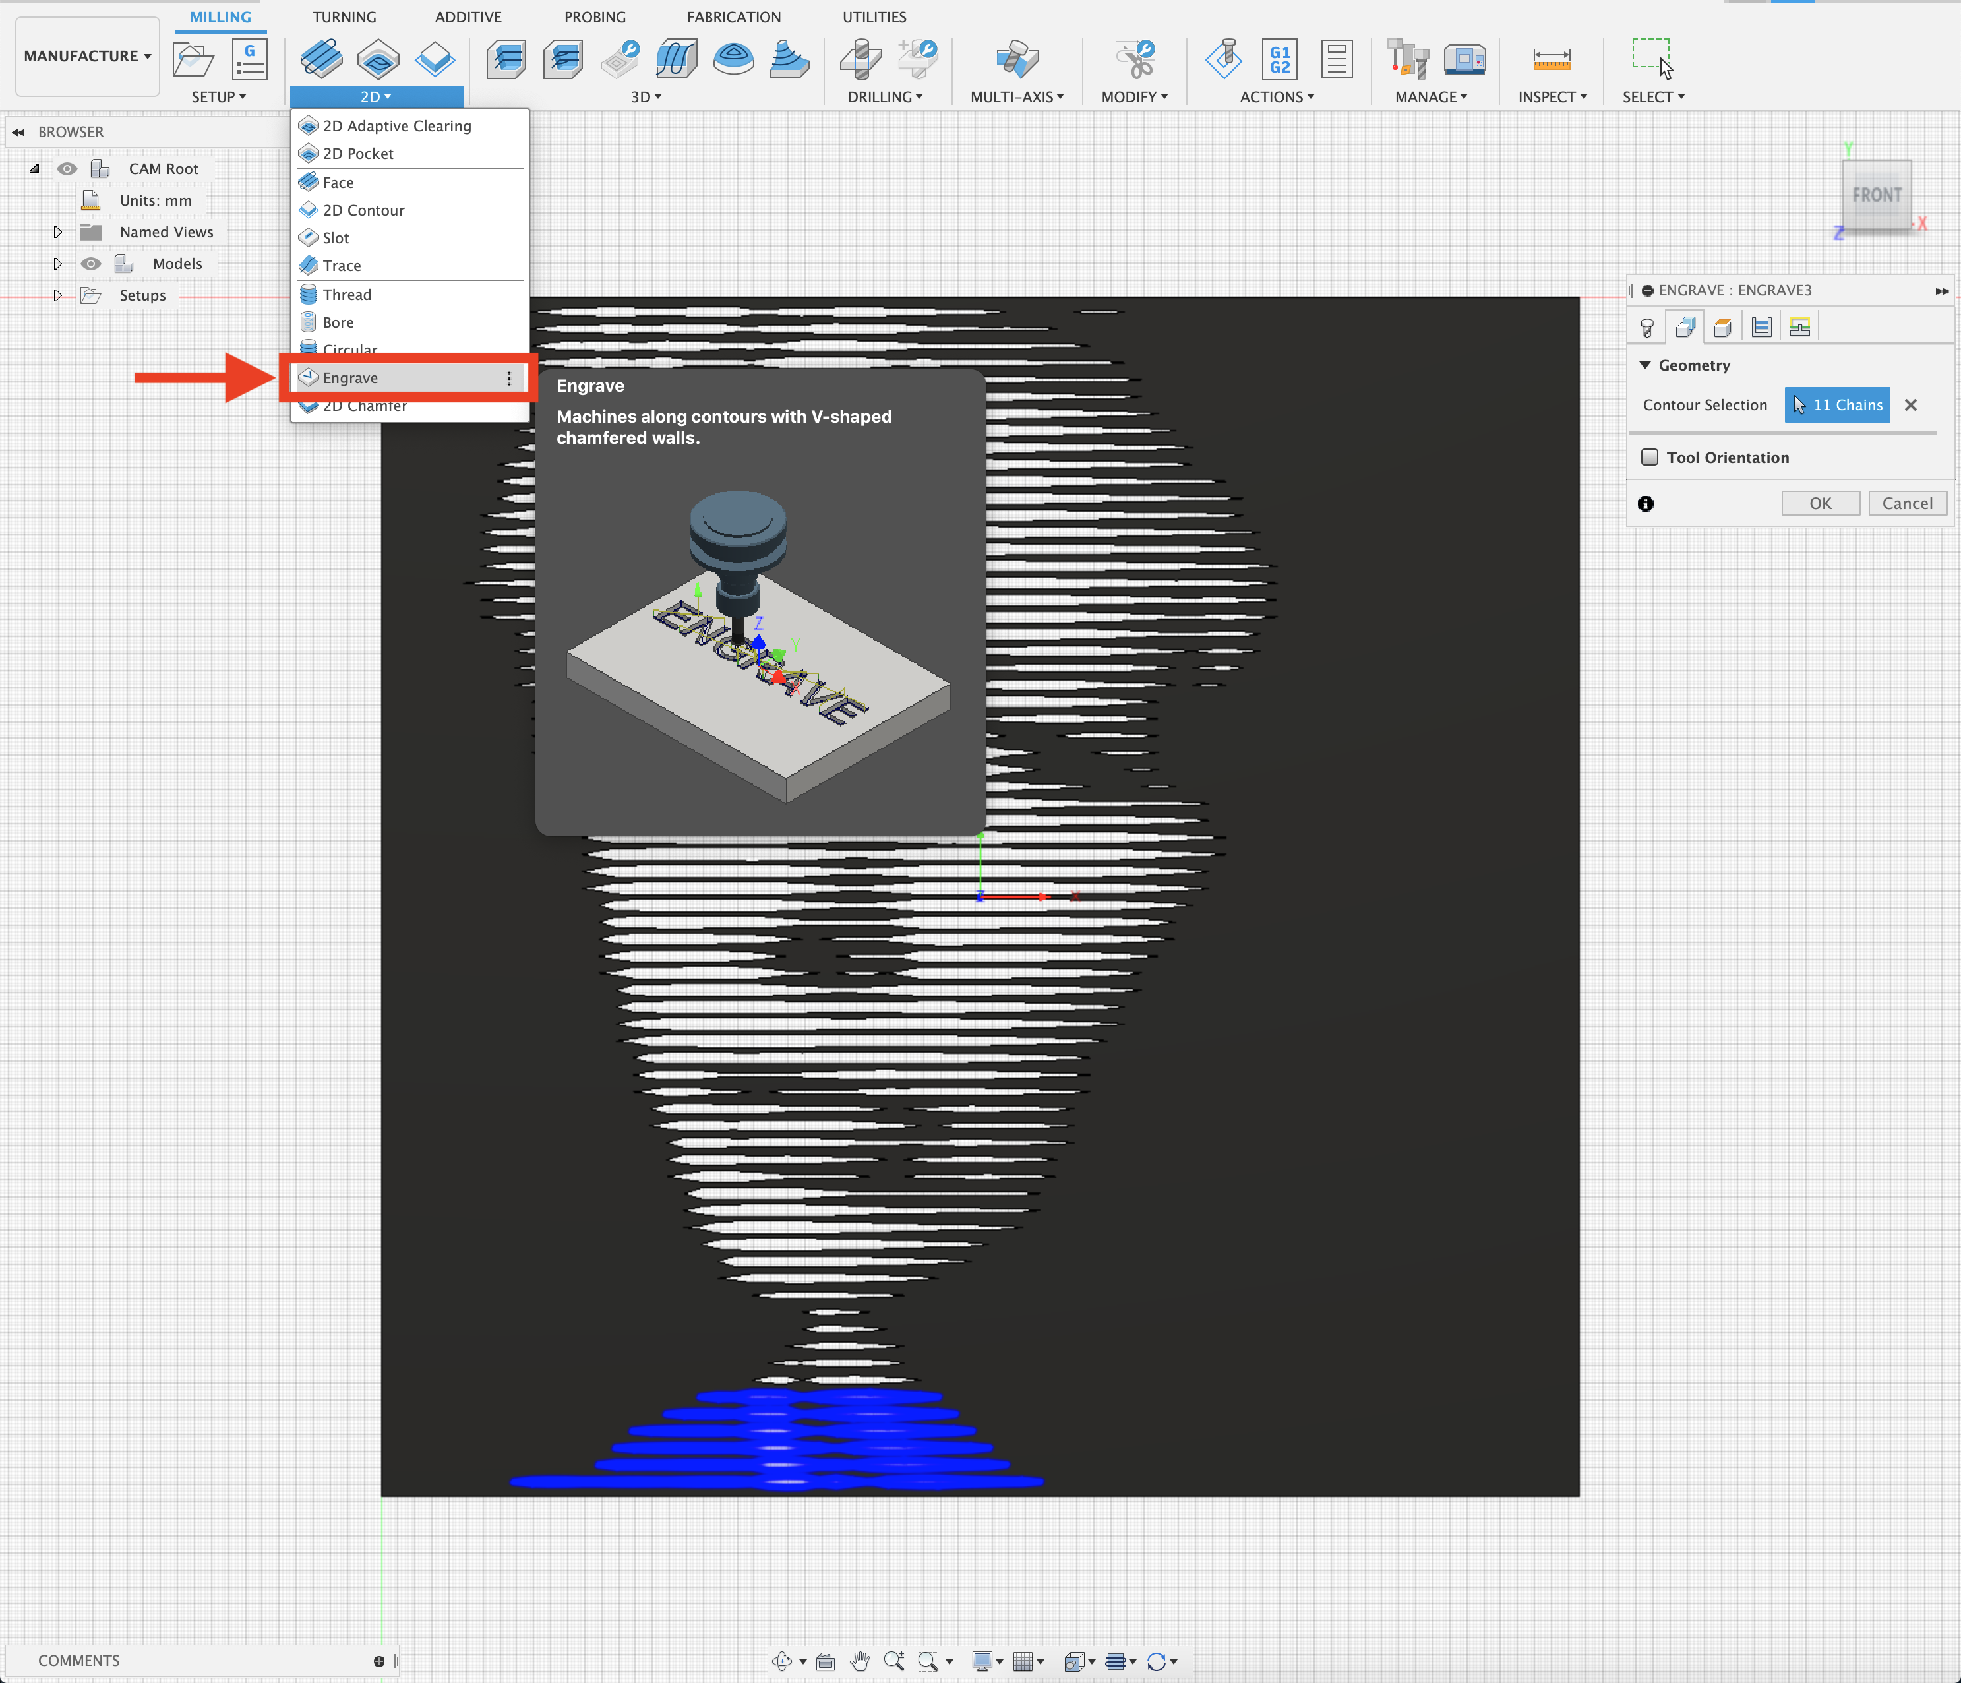The width and height of the screenshot is (1961, 1683).
Task: Expand the Setups tree node
Action: 58,295
